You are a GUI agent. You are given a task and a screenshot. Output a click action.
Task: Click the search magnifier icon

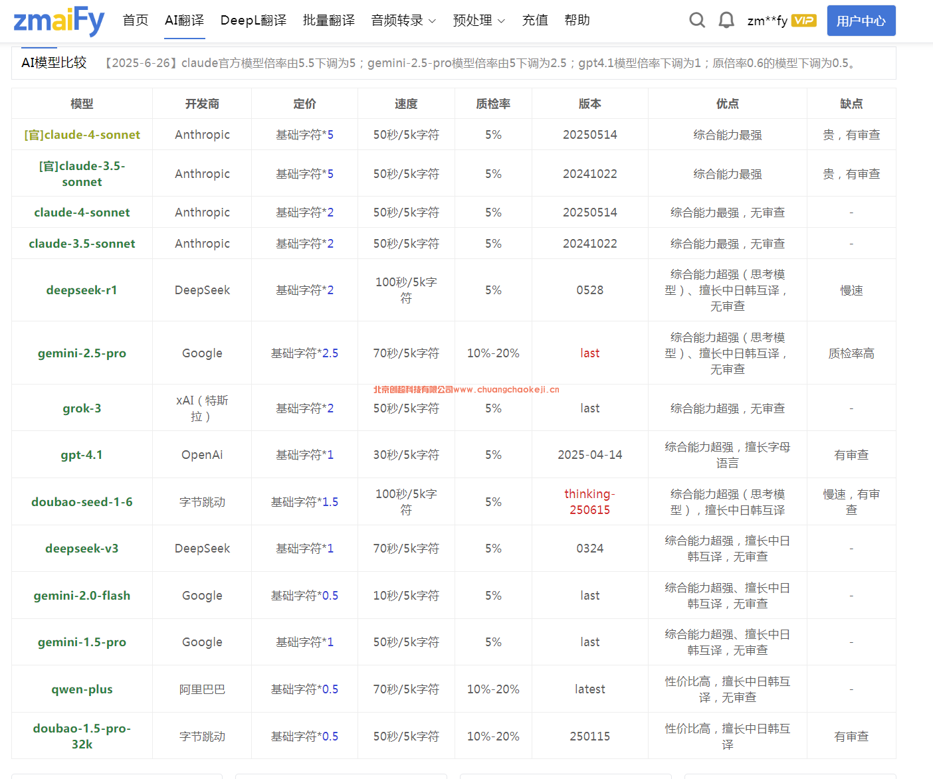click(696, 21)
